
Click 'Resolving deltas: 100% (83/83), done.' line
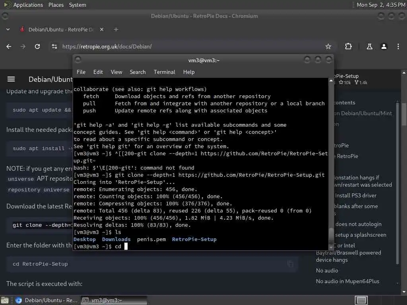(x=132, y=225)
